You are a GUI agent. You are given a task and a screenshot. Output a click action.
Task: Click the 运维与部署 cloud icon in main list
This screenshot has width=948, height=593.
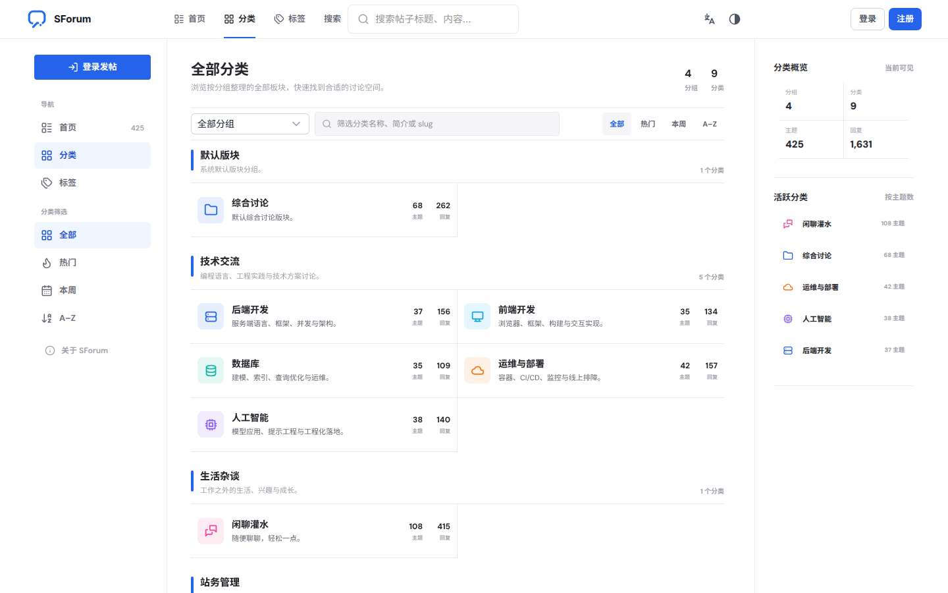(477, 370)
